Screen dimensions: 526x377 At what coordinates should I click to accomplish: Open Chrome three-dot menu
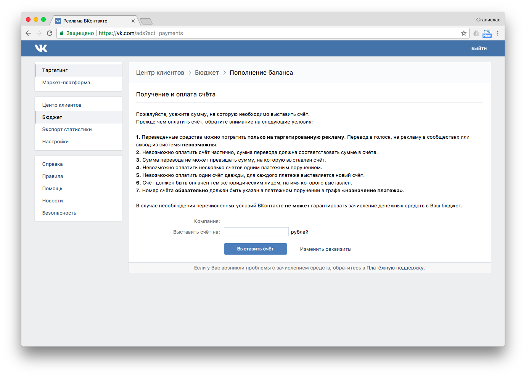(x=498, y=33)
